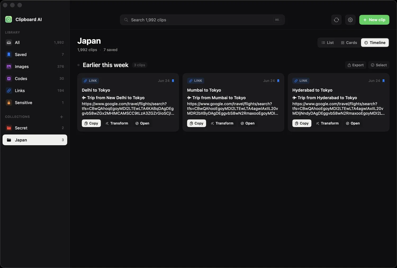Click the red Secret collection folder icon
This screenshot has width=397, height=268.
[x=9, y=128]
